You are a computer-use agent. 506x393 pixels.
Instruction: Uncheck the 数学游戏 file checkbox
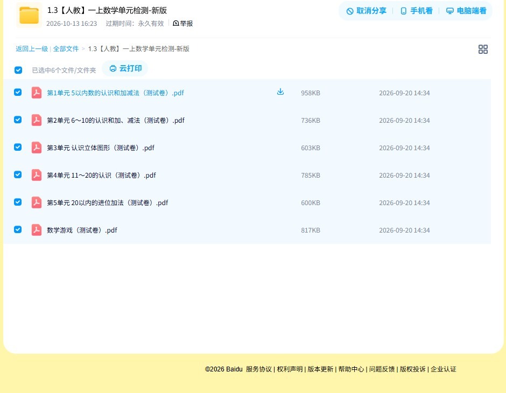point(18,229)
